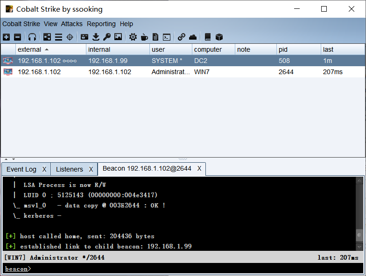Viewport: 366px width, 276px height.
Task: Click console line 'established link to child beacon'
Action: (99, 246)
